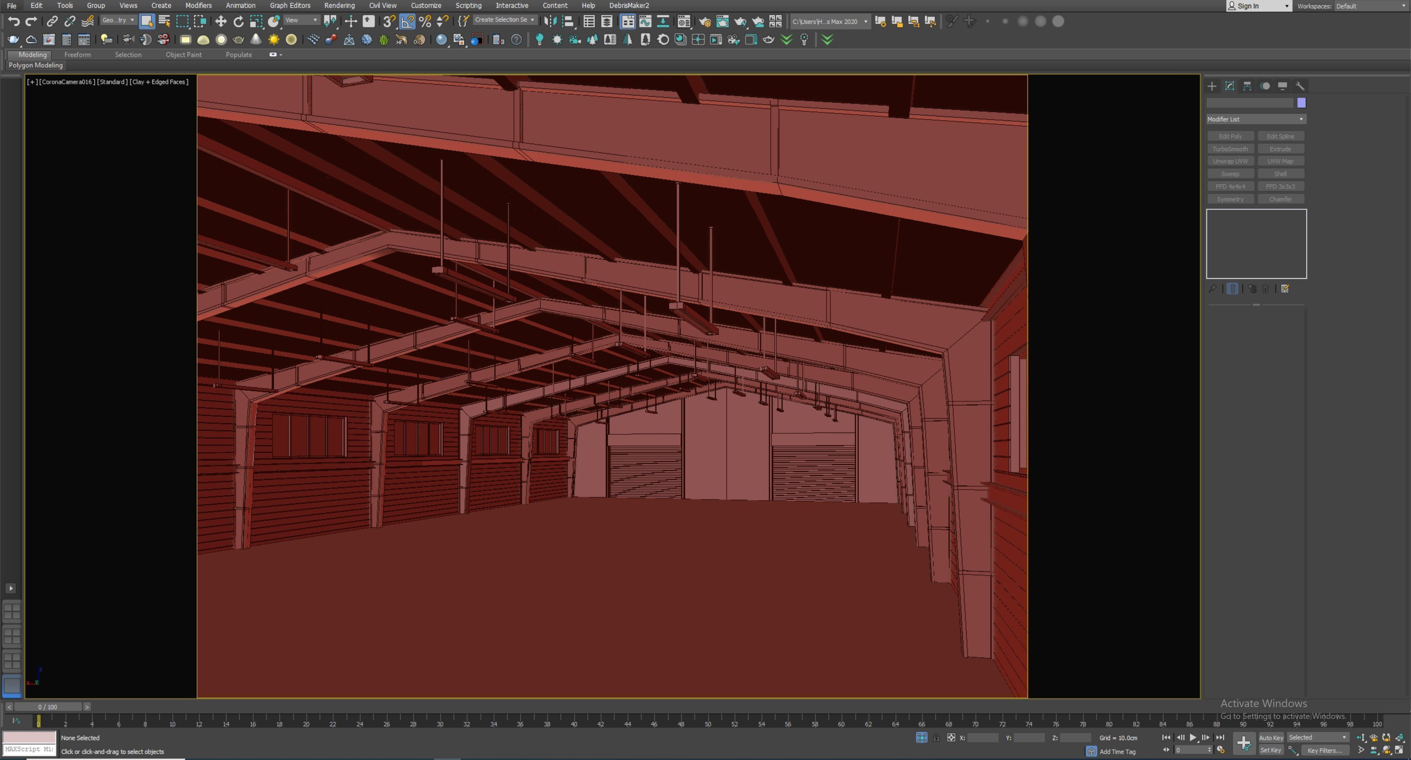Screen dimensions: 1411x760
Task: Open the Utilities wrench tab
Action: click(x=1300, y=86)
